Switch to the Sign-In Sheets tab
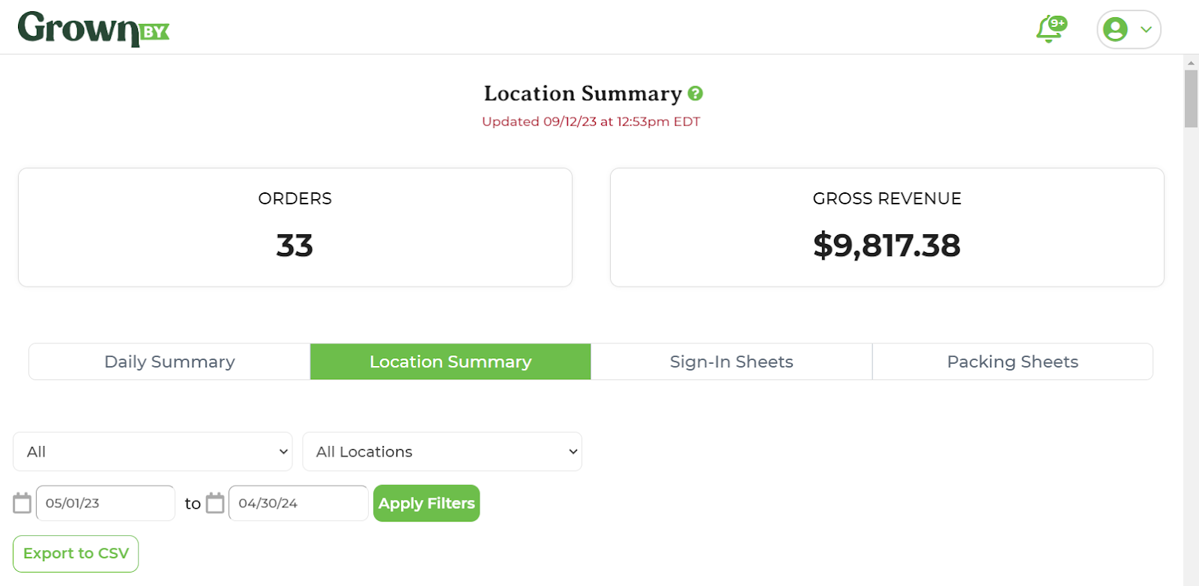This screenshot has width=1199, height=586. click(731, 361)
